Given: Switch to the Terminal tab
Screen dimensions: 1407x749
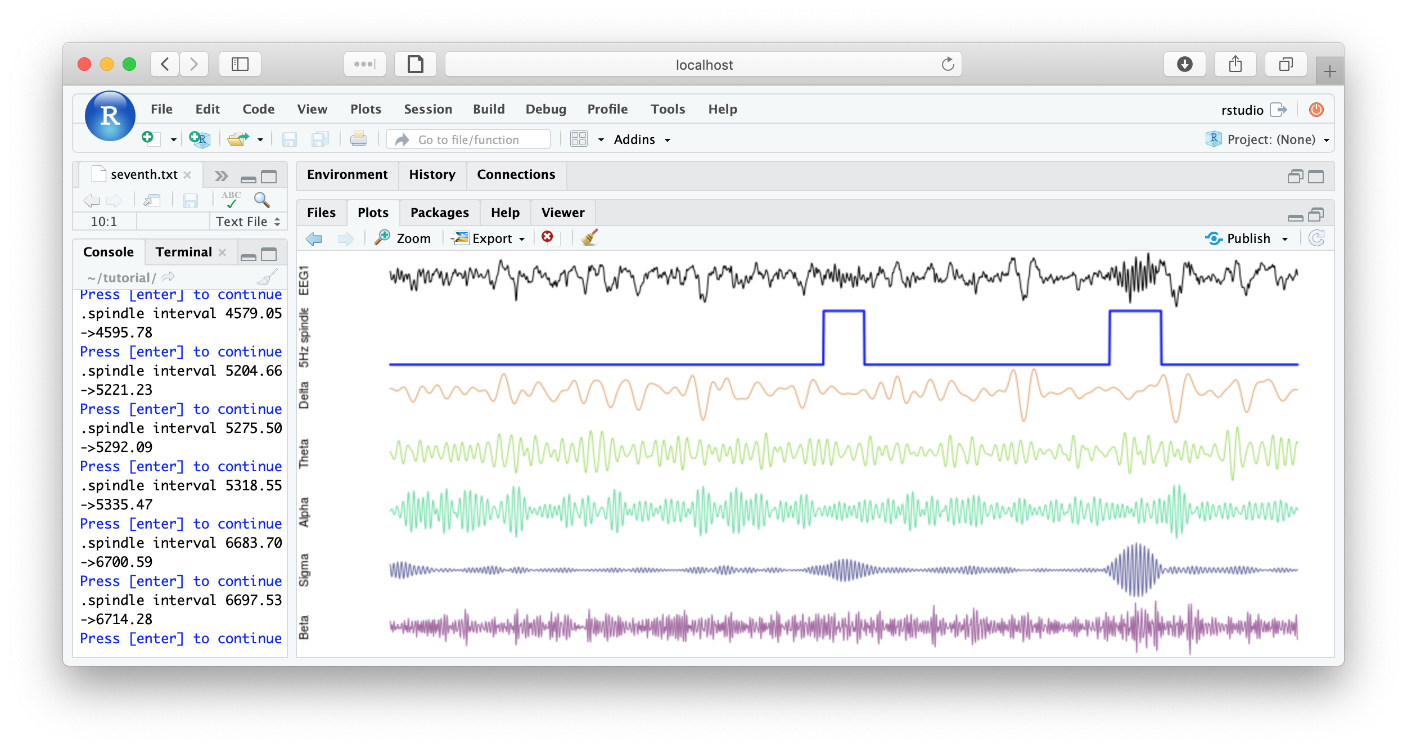Looking at the screenshot, I should point(183,252).
